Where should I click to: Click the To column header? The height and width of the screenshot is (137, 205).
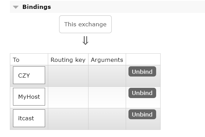(x=29, y=60)
